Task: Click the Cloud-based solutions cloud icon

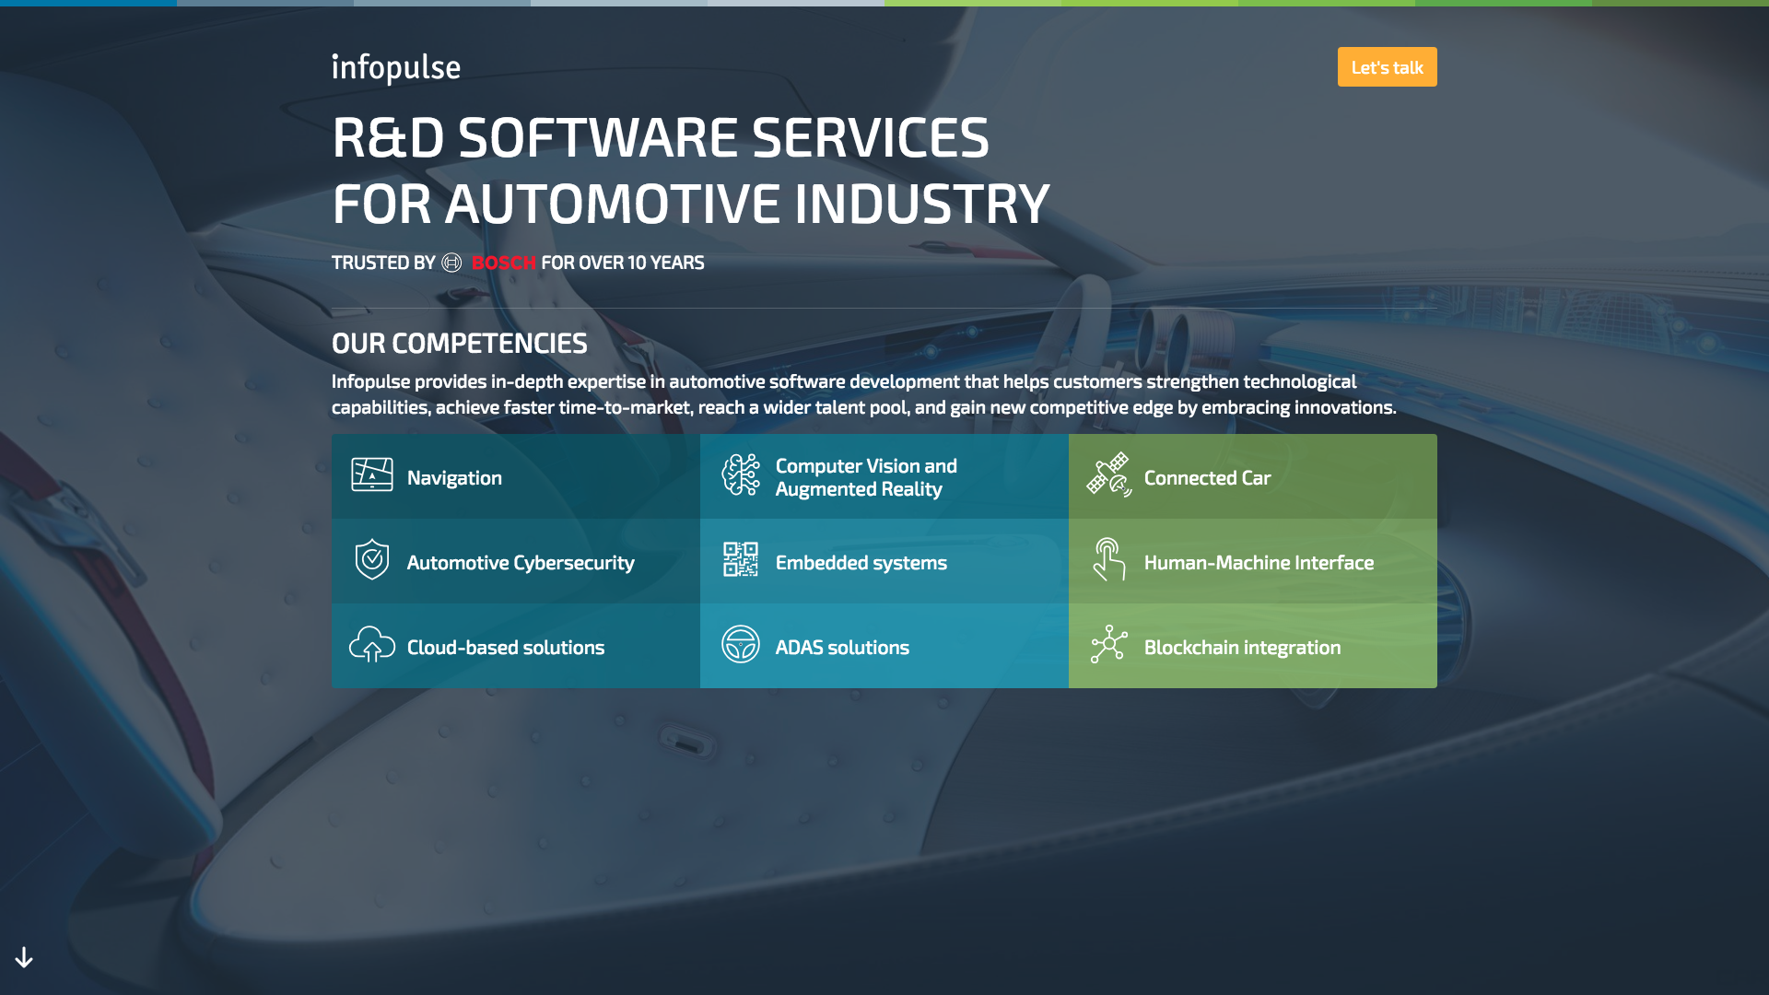Action: (x=372, y=644)
